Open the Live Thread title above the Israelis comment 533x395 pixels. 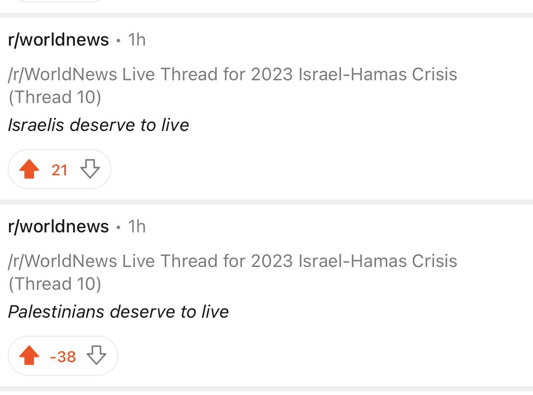coord(232,86)
